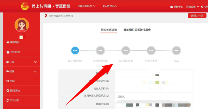
Task: Click the Communist Youth League emblem logo
Action: coord(25,6)
